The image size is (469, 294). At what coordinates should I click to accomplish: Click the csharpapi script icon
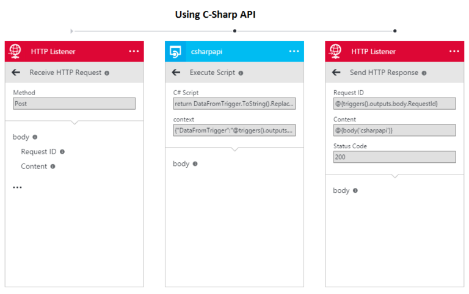pyautogui.click(x=175, y=51)
